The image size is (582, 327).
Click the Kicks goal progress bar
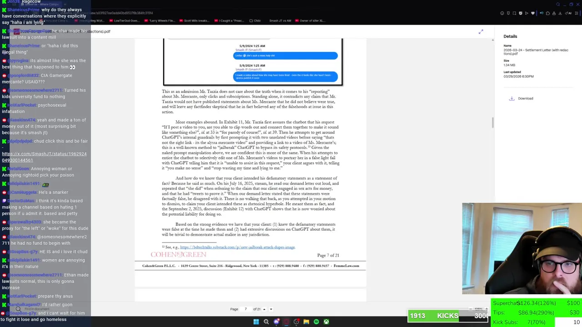click(449, 316)
